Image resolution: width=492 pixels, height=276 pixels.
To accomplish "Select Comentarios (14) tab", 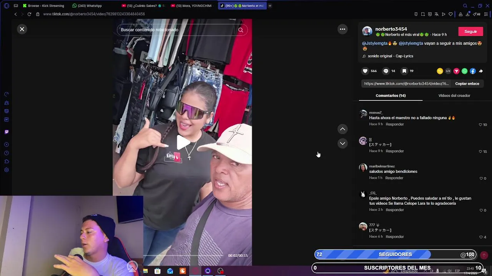I will (x=391, y=95).
